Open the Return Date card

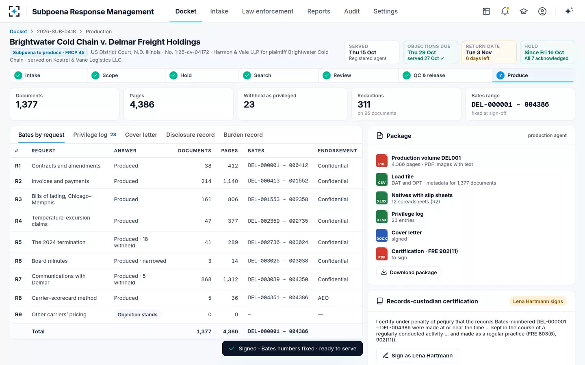[489, 52]
